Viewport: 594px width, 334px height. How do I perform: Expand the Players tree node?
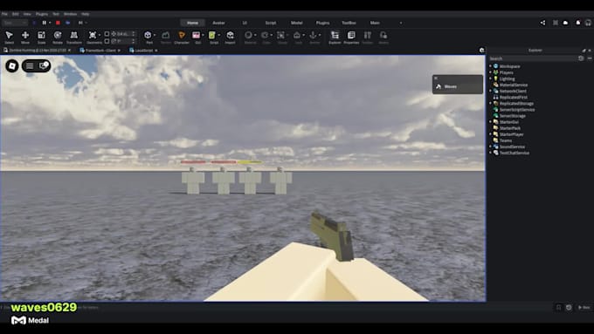pos(491,72)
